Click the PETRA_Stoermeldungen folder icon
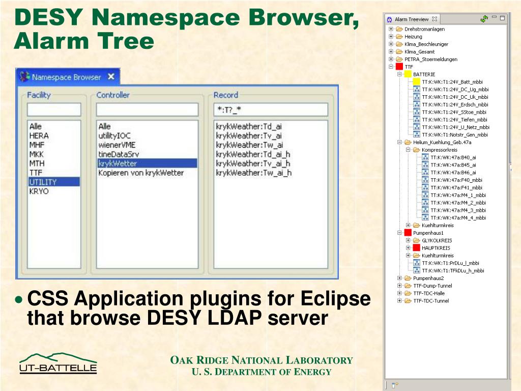This screenshot has width=521, height=391. pyautogui.click(x=399, y=59)
